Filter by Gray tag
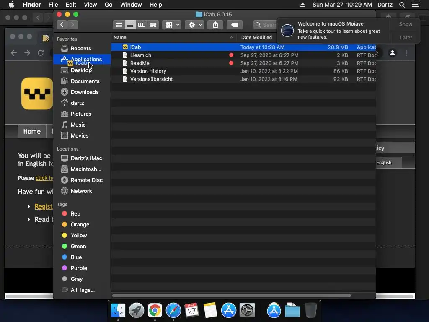429x322 pixels. [x=82, y=279]
